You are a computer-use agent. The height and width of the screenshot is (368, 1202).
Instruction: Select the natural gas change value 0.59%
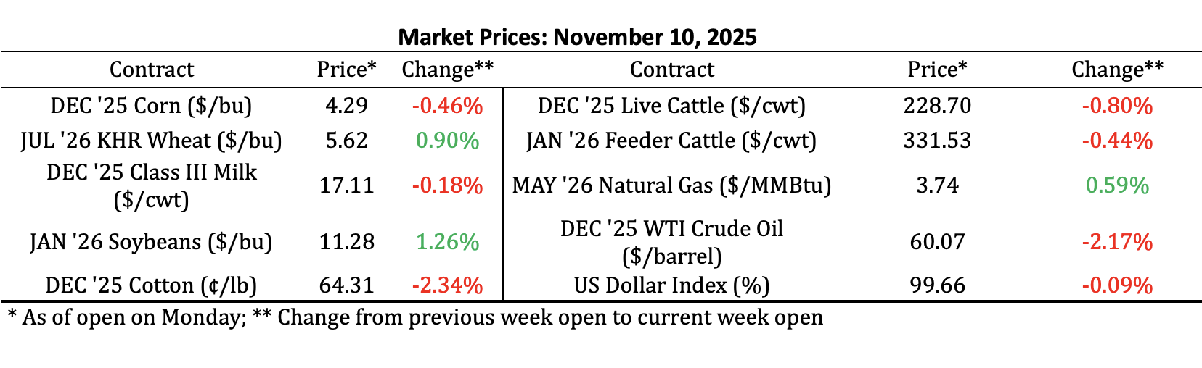[x=1117, y=185]
